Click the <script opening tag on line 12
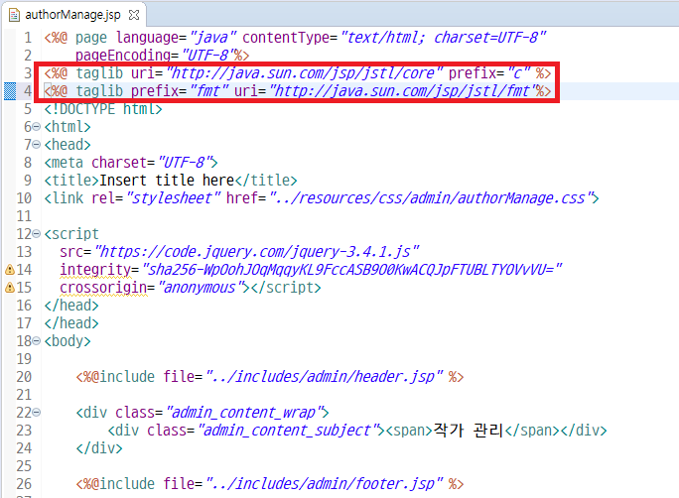Screen dimensions: 679x498 tap(71, 234)
